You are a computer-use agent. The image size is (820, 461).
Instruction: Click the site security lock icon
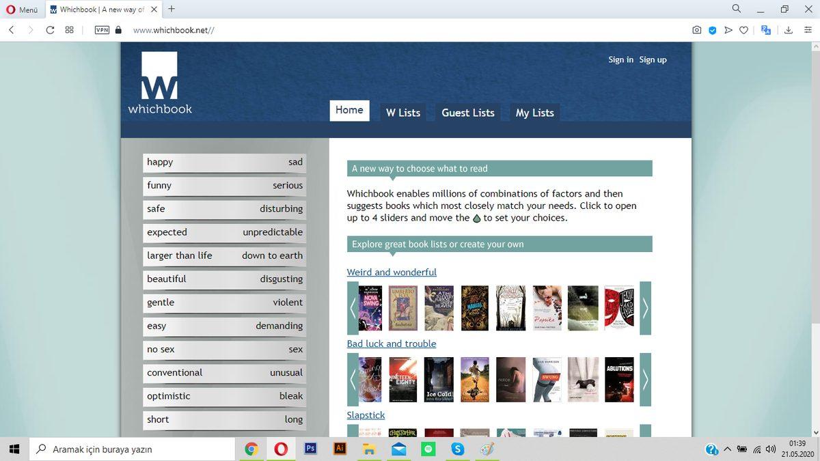click(x=118, y=30)
